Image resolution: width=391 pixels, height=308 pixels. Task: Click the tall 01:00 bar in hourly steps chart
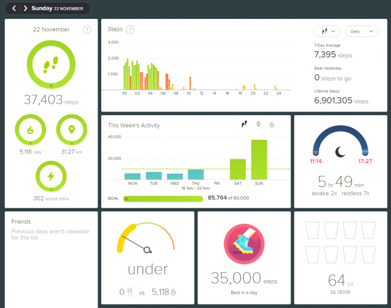tap(132, 76)
